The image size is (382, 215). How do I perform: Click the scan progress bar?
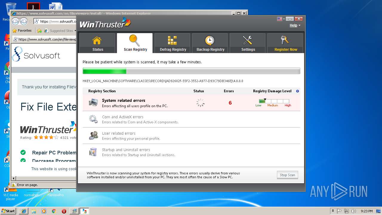click(191, 71)
